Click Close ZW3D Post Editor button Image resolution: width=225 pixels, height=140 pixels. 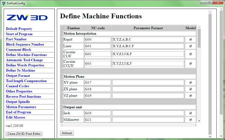pos(24,134)
